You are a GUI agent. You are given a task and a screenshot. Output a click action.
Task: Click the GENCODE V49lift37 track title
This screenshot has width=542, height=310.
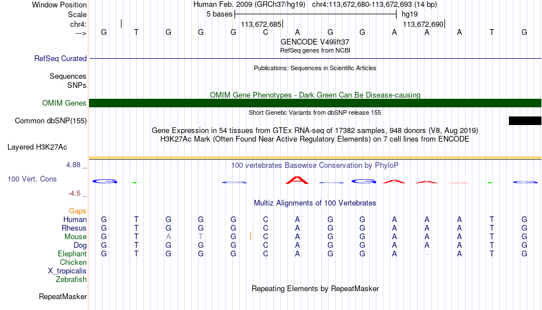314,42
